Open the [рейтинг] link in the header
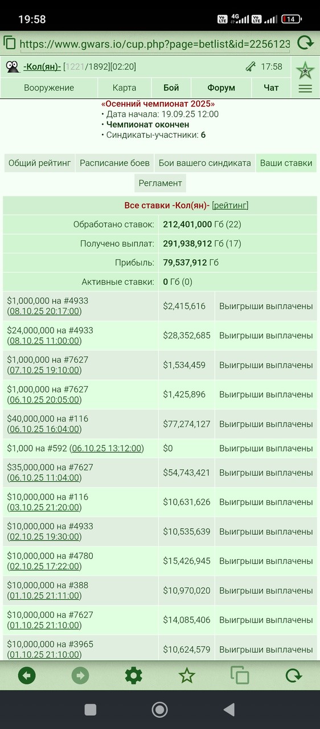Screen dimensions: 320x729 pyautogui.click(x=230, y=206)
